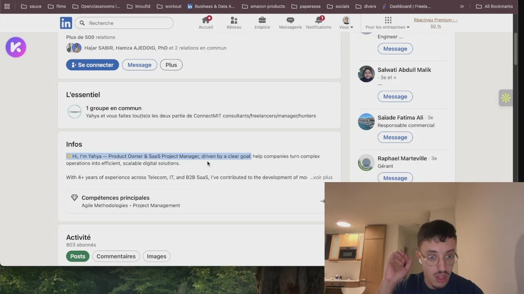
Task: Open Openclassrooms bookmarks folder
Action: click(x=96, y=7)
